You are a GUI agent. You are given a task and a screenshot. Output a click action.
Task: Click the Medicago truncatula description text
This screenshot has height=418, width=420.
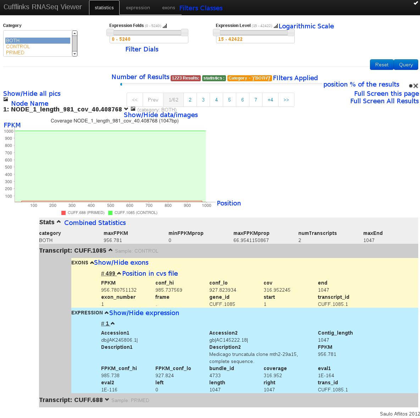254,358
